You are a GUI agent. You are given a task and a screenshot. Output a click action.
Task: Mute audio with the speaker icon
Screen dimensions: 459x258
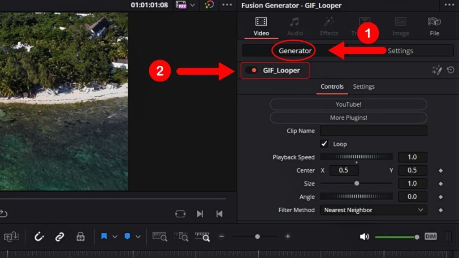point(364,236)
